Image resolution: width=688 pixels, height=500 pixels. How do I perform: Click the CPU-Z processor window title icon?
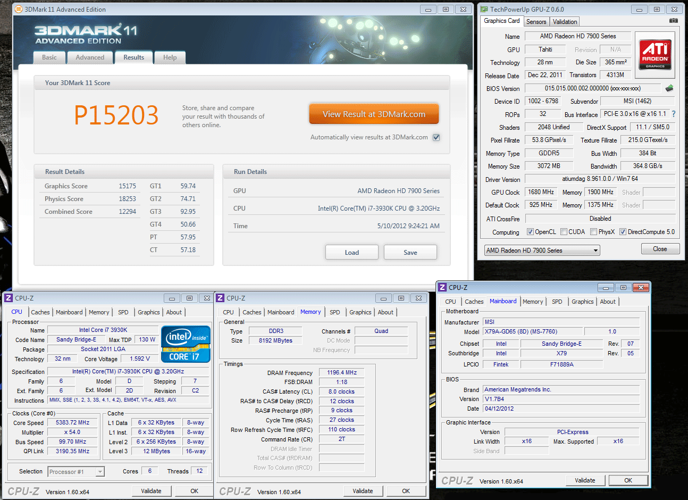click(x=9, y=298)
